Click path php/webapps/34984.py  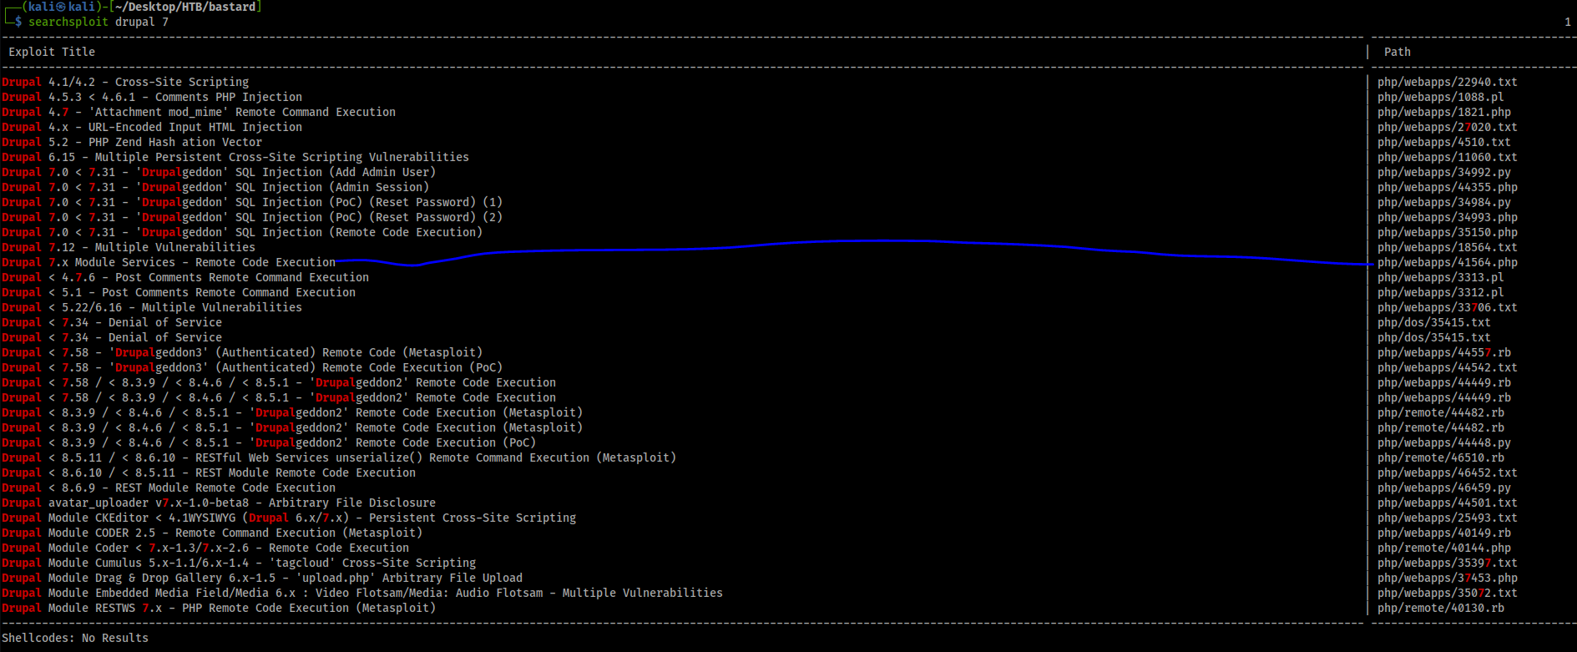1444,202
